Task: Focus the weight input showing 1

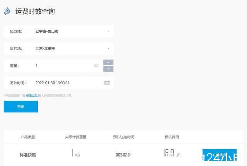Action: (53, 66)
